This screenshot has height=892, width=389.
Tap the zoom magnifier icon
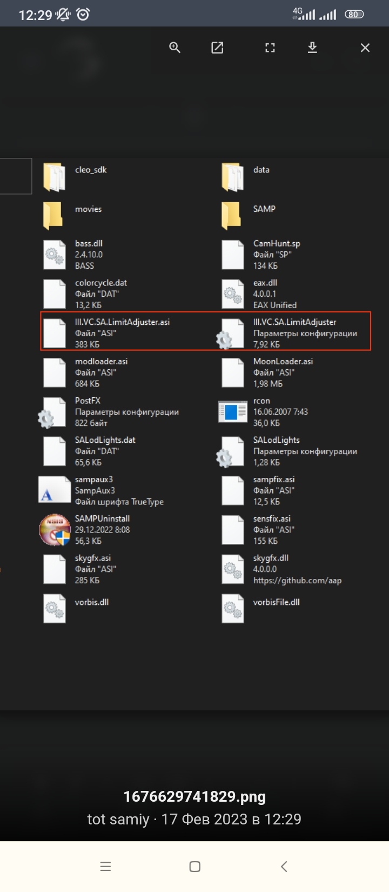pos(175,48)
